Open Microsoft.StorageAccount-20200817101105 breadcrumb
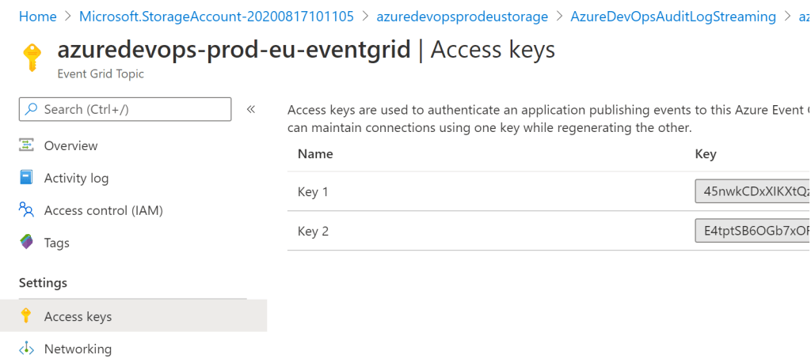Screen dimensions: 811x362 [x=216, y=16]
